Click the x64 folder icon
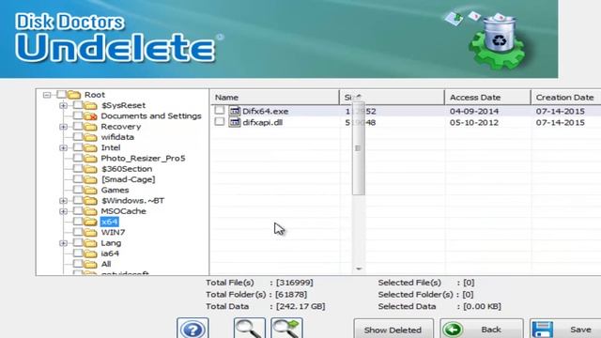This screenshot has height=338, width=601. pyautogui.click(x=91, y=222)
